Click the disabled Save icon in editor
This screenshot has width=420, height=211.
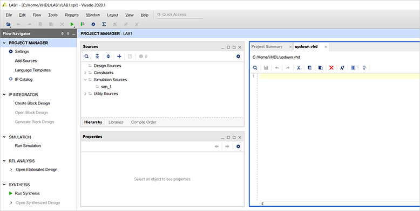pos(266,68)
